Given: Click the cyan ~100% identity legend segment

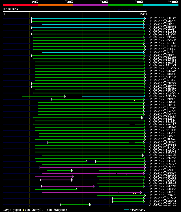Looking at the screenshot, I should [x=161, y=5].
